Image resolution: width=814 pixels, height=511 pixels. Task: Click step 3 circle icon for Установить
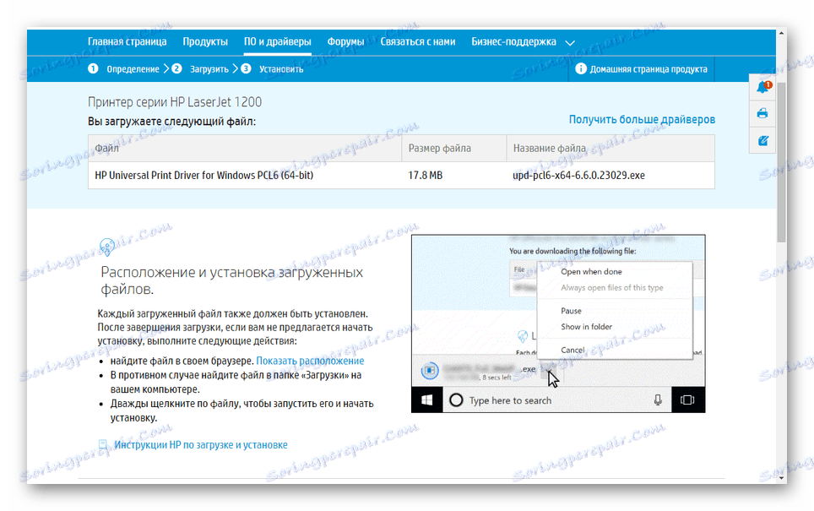246,68
